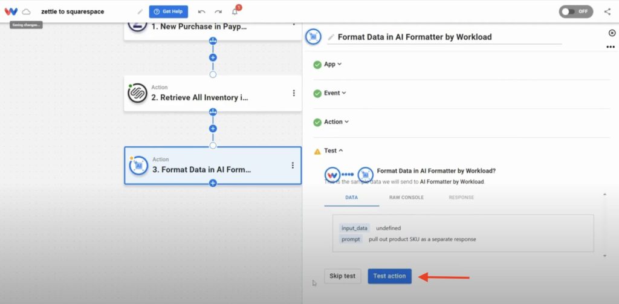The height and width of the screenshot is (304, 619).
Task: Open Get Help
Action: click(169, 11)
